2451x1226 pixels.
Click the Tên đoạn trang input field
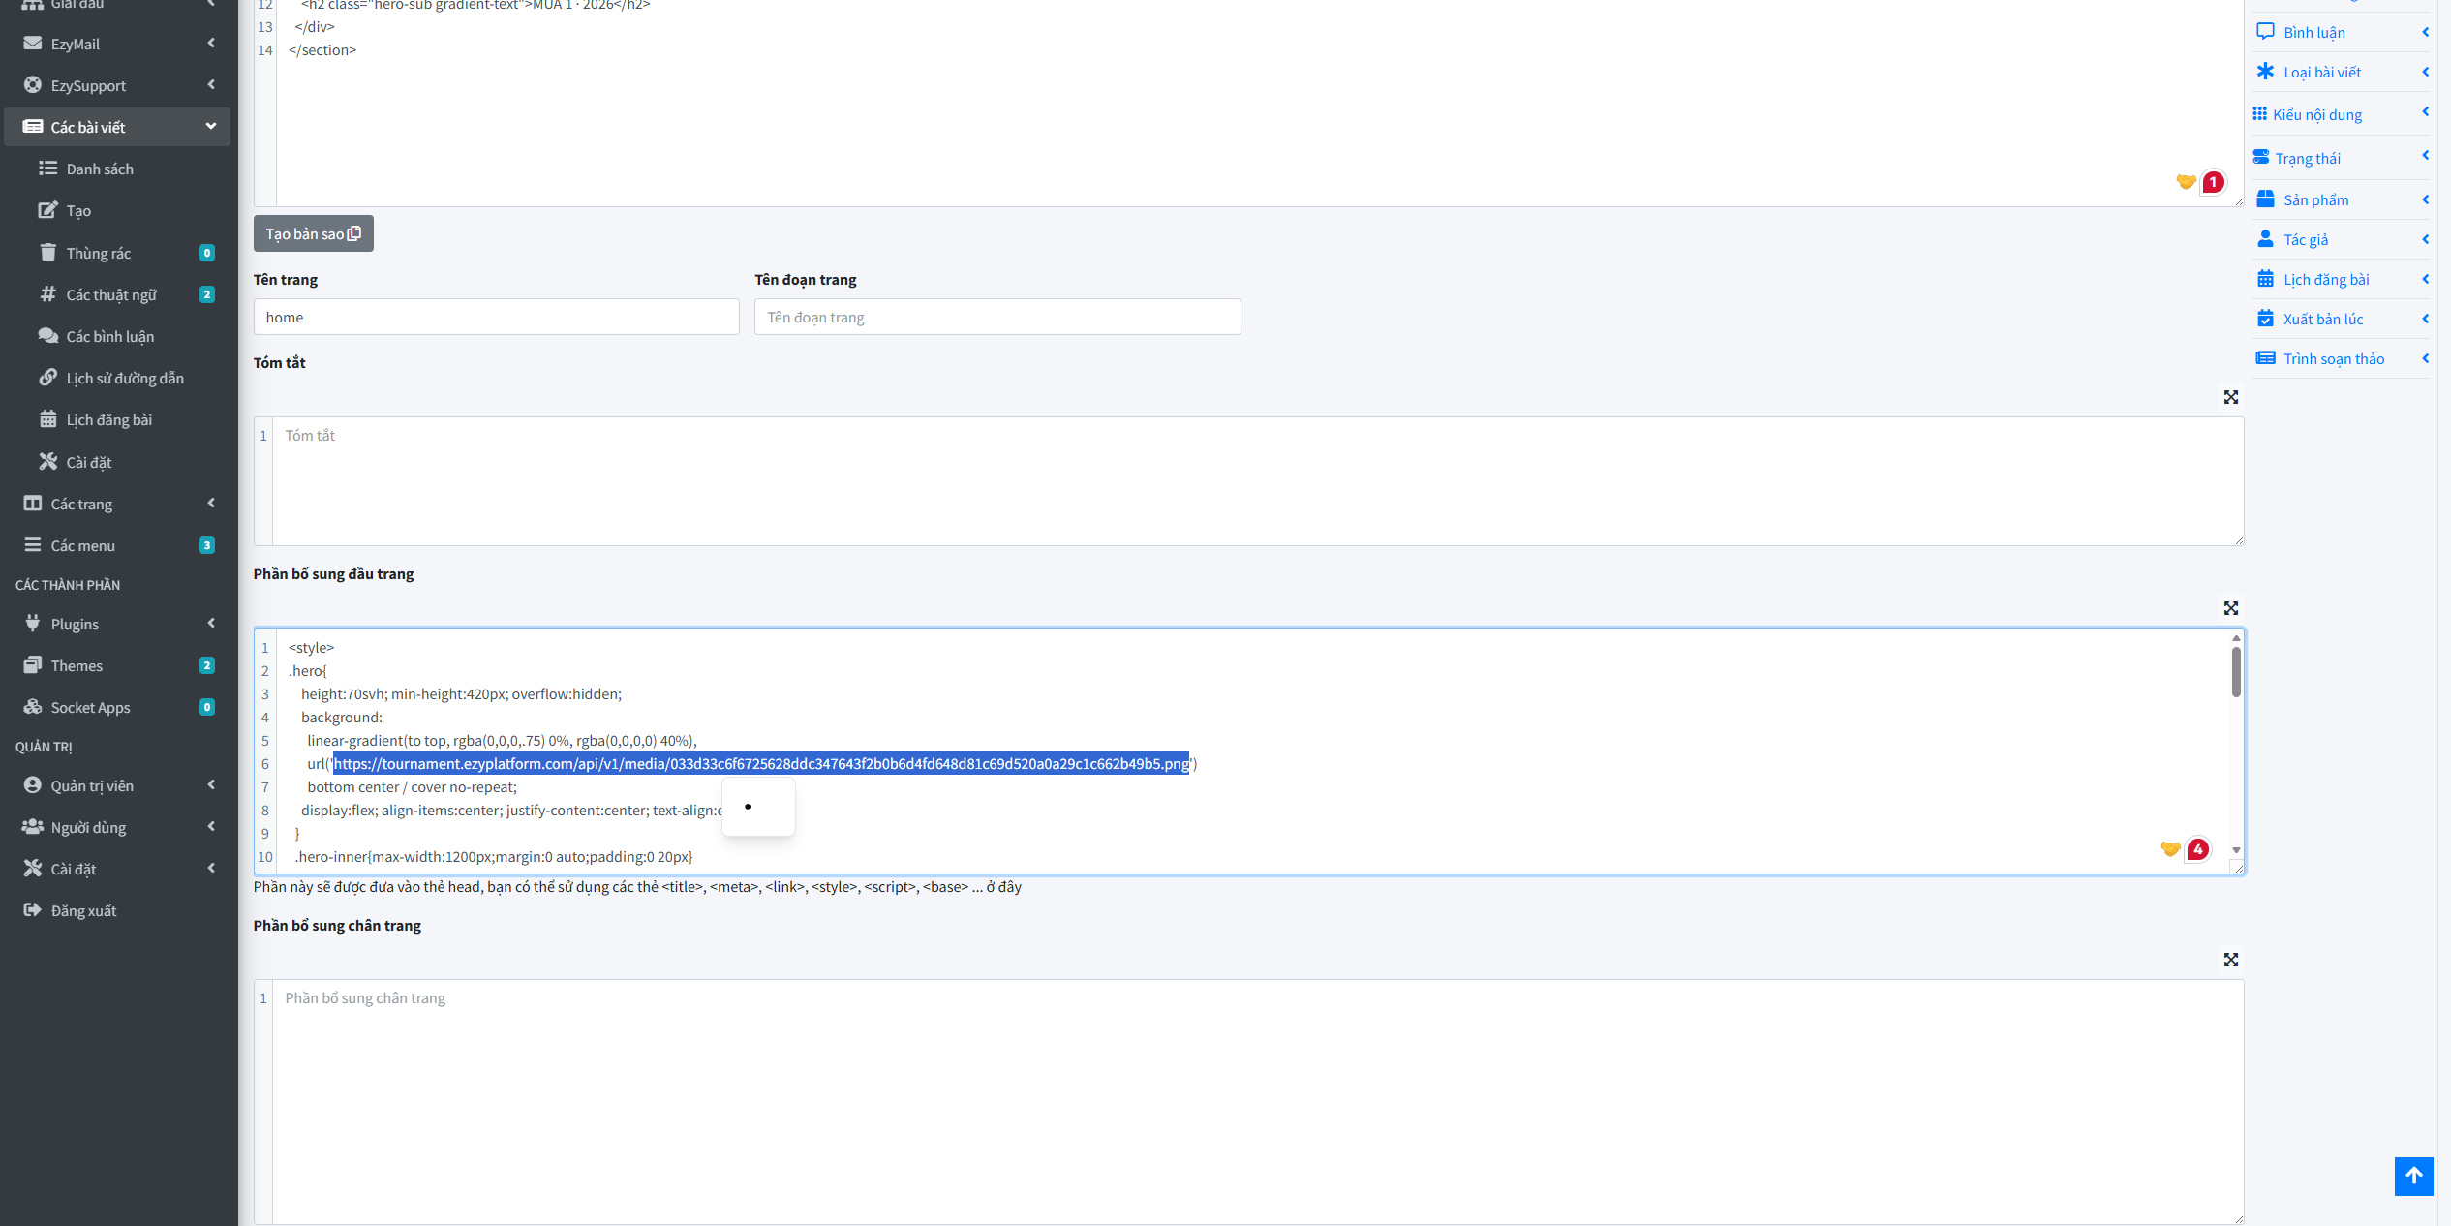pyautogui.click(x=996, y=317)
